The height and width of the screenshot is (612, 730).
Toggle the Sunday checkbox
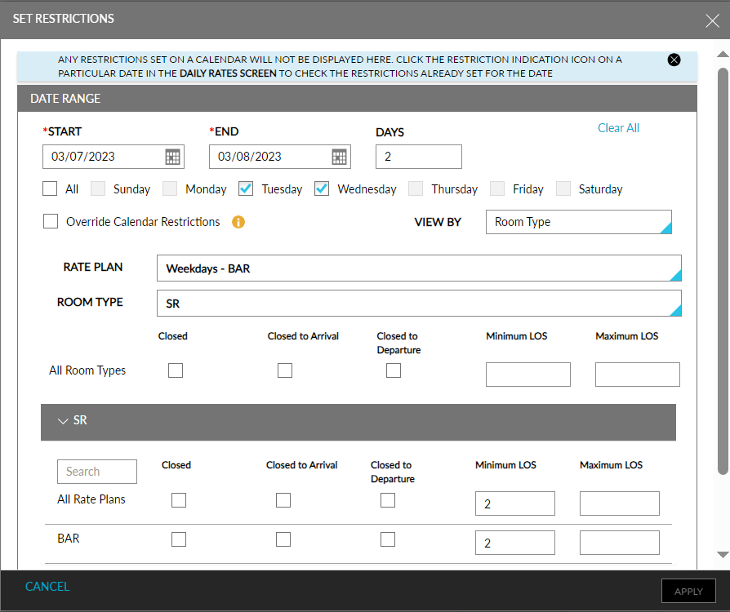click(x=98, y=189)
